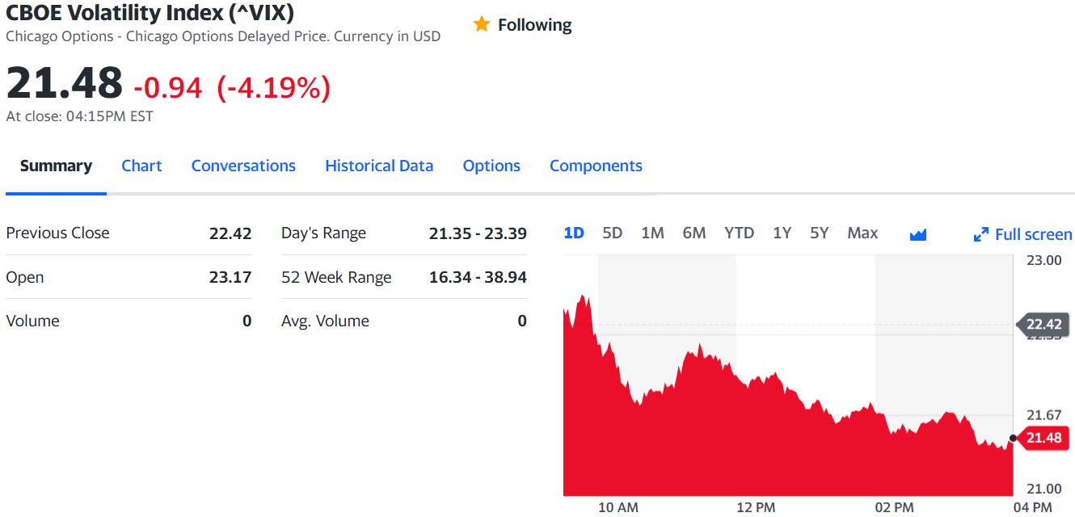Click the percent change (-4.19%)
The height and width of the screenshot is (517, 1075).
(x=274, y=87)
